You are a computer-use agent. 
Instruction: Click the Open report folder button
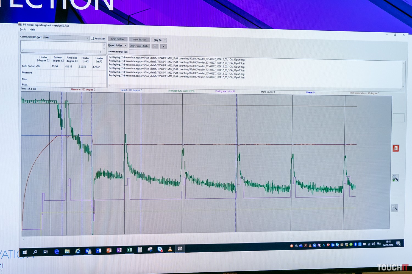[139, 46]
